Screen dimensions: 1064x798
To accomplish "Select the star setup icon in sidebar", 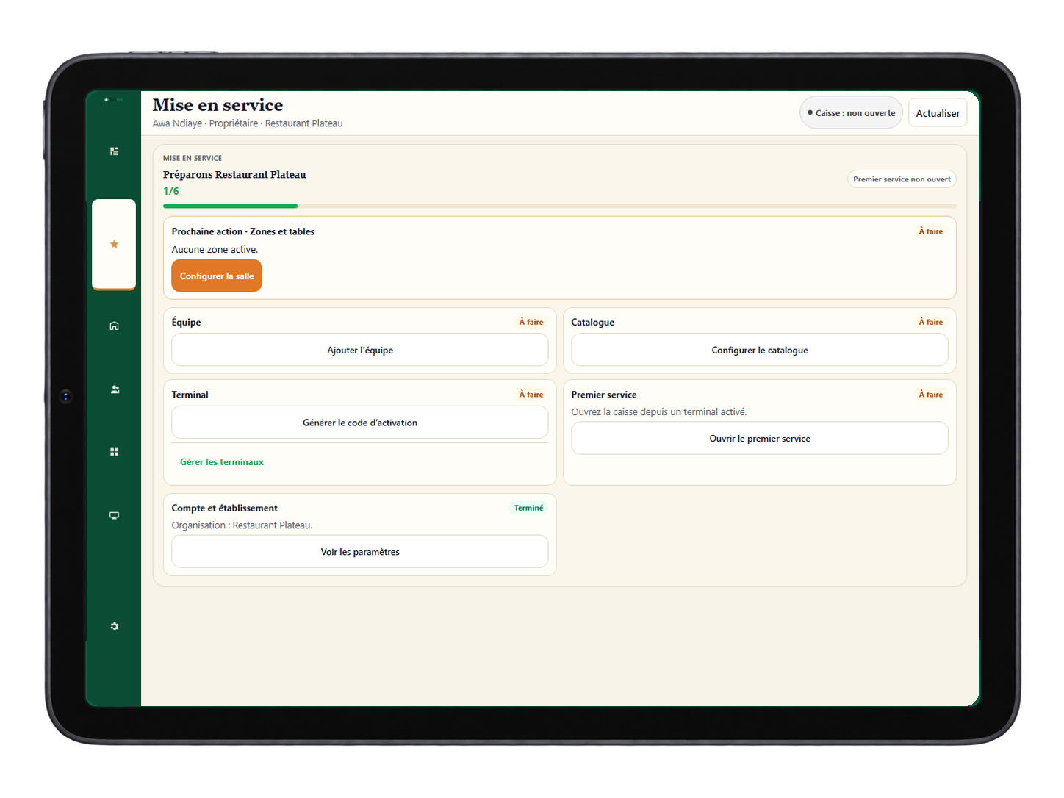I will pos(114,244).
